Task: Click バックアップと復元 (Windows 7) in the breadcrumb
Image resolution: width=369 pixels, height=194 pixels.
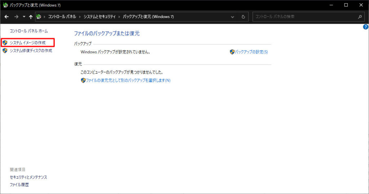Action: tap(148, 17)
